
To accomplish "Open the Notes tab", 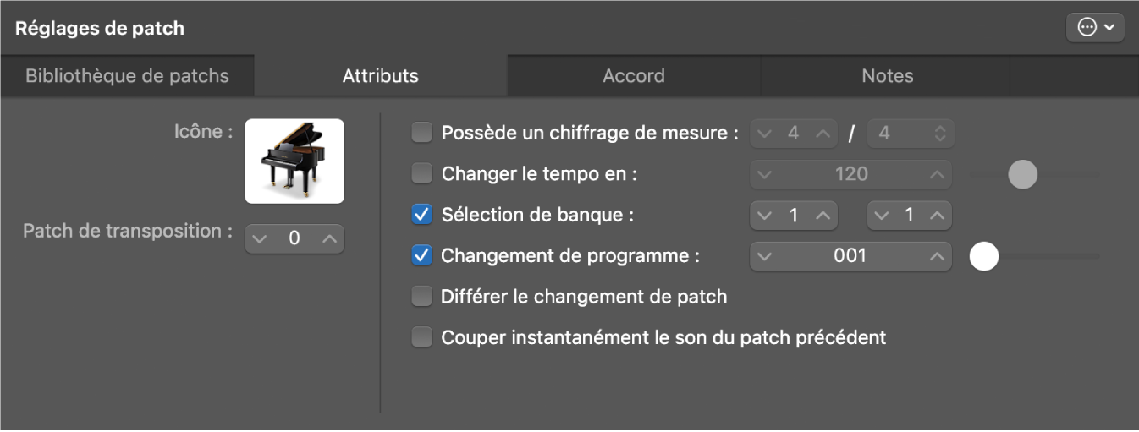I will tap(887, 76).
